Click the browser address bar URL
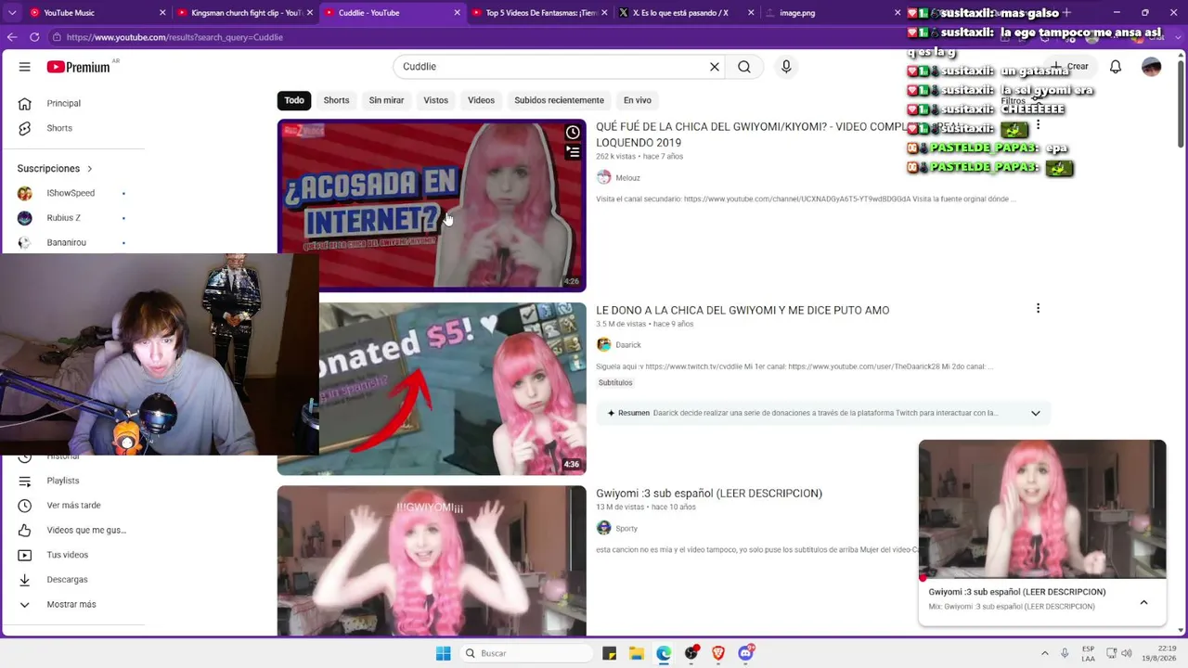Image resolution: width=1188 pixels, height=668 pixels. pos(174,37)
